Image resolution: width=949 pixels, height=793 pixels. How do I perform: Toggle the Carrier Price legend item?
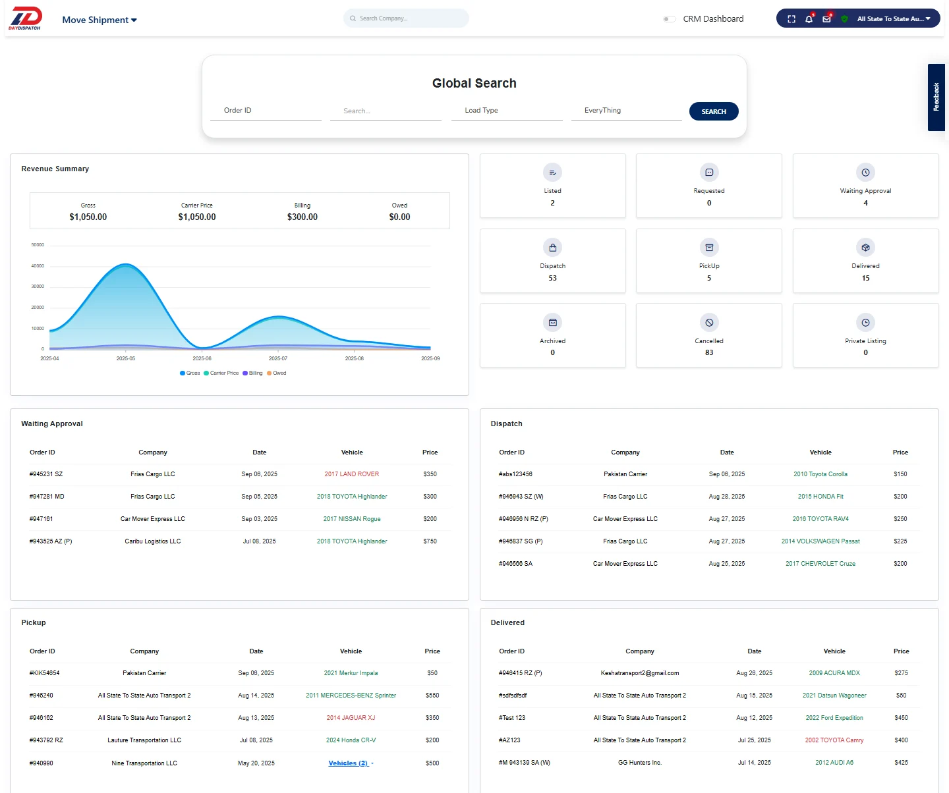[221, 373]
